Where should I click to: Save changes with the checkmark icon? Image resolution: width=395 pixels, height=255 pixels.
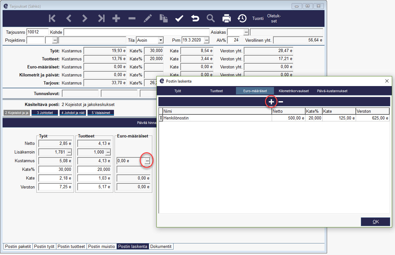(x=179, y=19)
